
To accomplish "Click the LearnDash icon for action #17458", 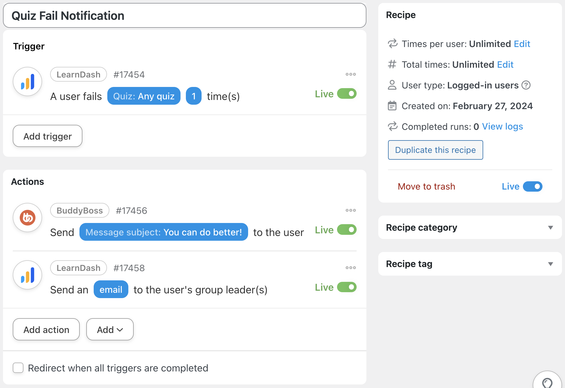I will 28,275.
